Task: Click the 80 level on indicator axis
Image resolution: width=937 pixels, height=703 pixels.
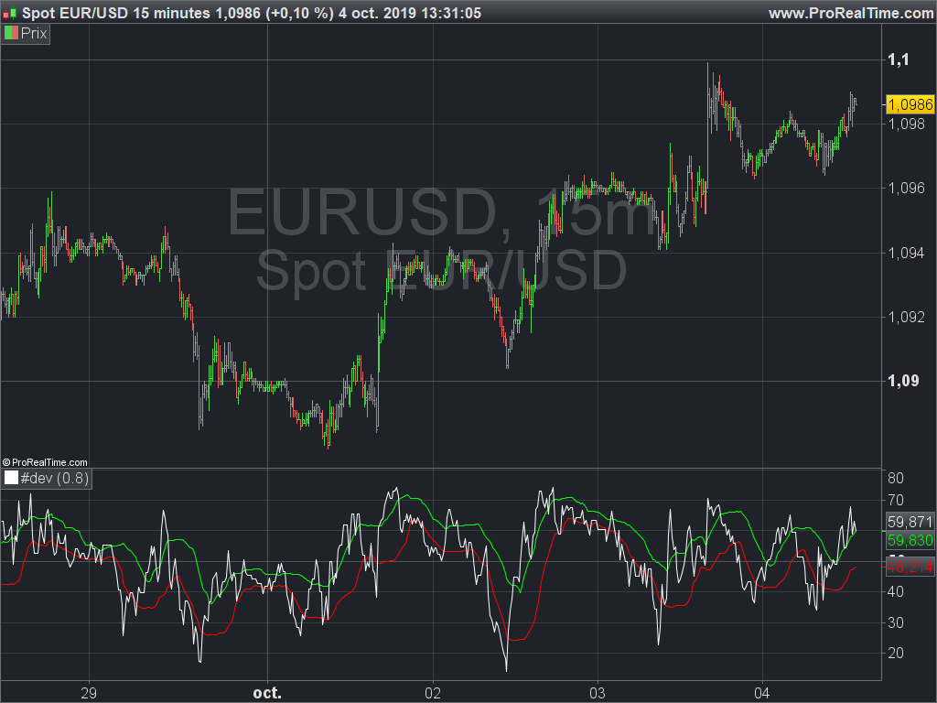Action: tap(896, 478)
